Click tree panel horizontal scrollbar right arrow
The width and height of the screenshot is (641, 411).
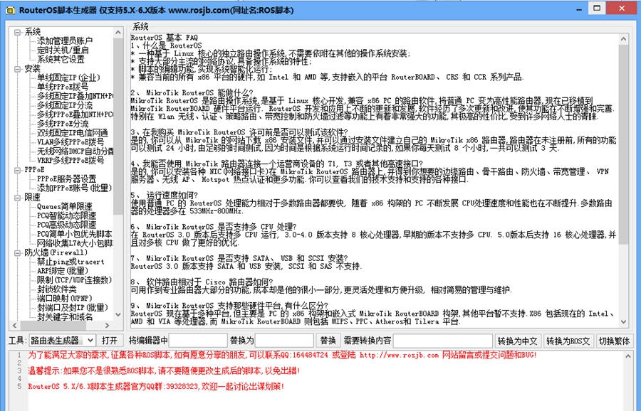(108, 325)
